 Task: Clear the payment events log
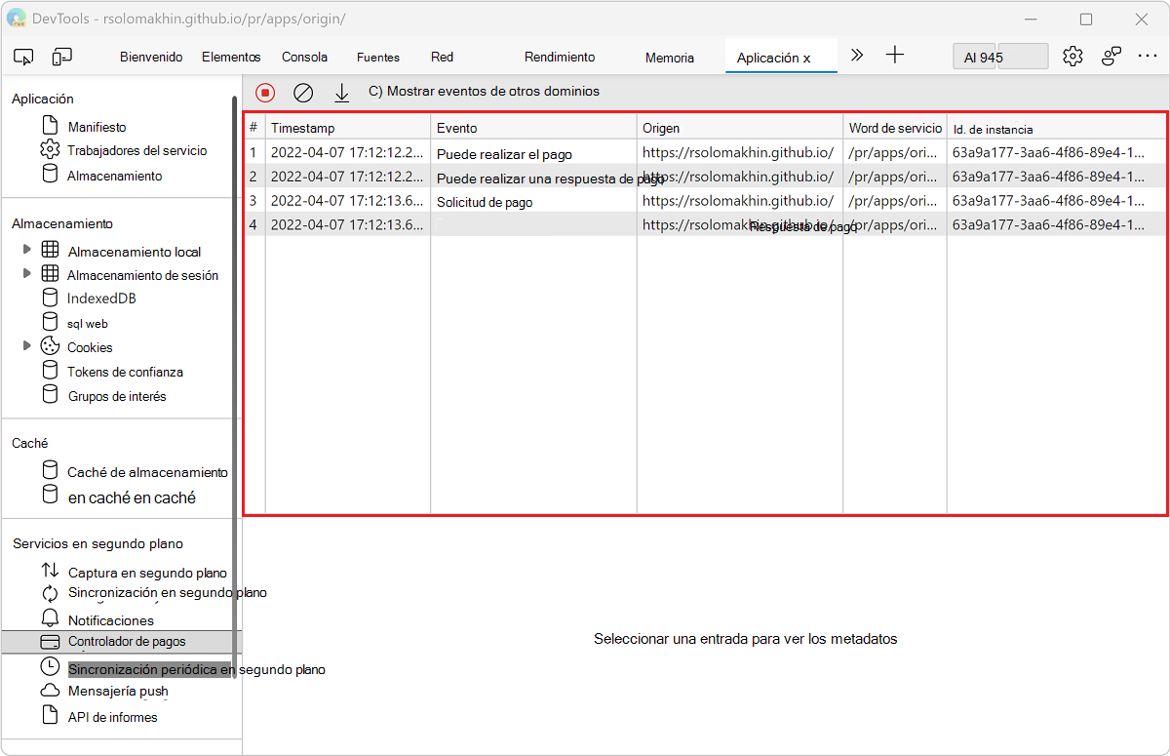(x=303, y=93)
